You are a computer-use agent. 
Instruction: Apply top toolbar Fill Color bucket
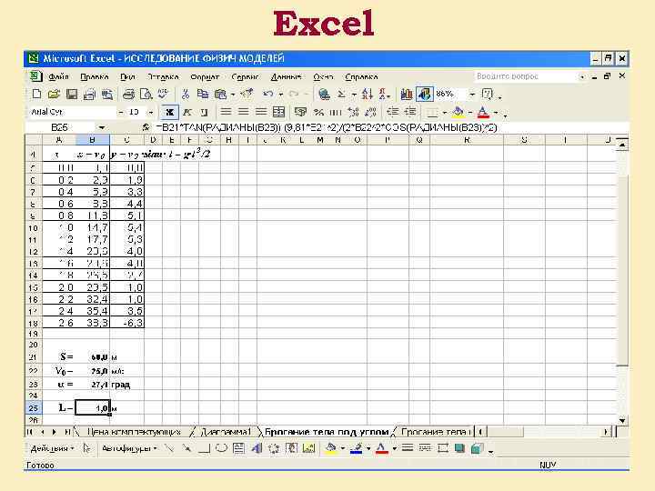[458, 113]
